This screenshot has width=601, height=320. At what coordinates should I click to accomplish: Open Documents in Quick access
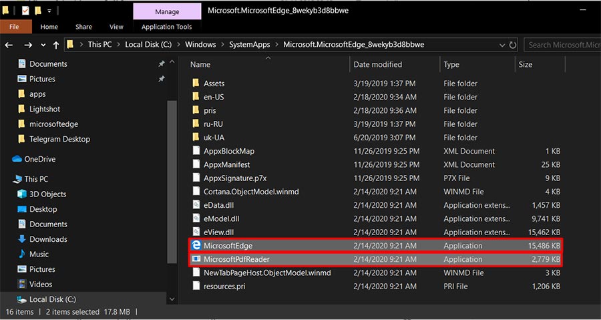[48, 64]
